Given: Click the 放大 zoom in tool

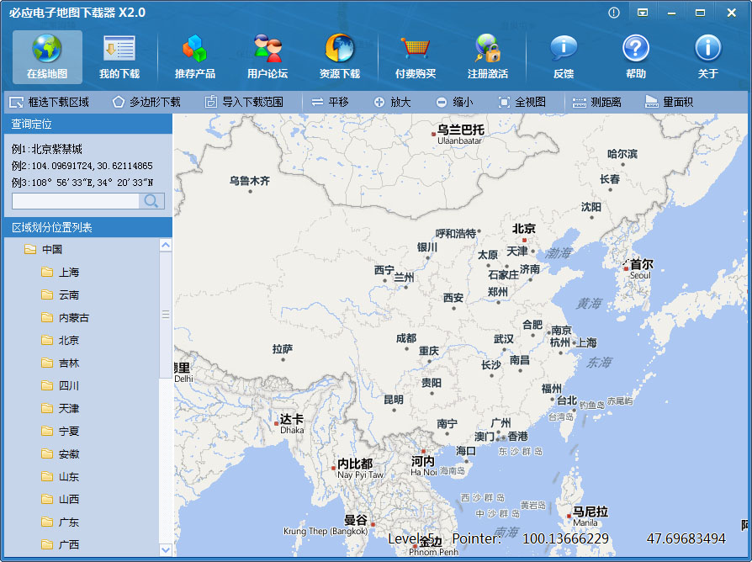Looking at the screenshot, I should 392,102.
